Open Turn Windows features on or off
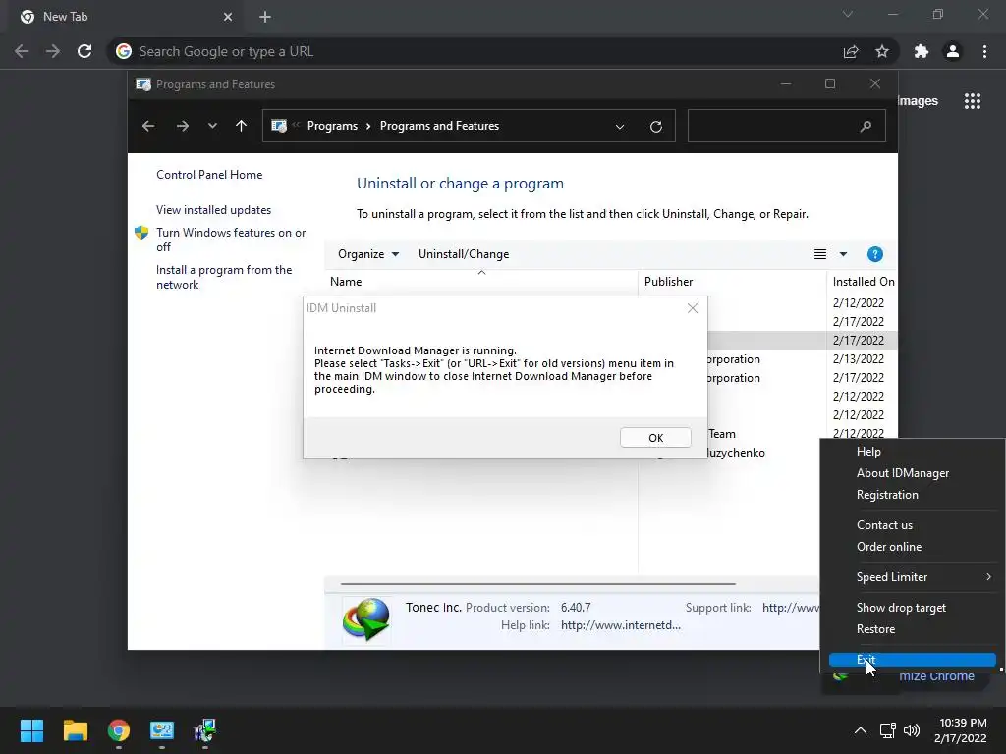This screenshot has height=754, width=1006. point(231,240)
